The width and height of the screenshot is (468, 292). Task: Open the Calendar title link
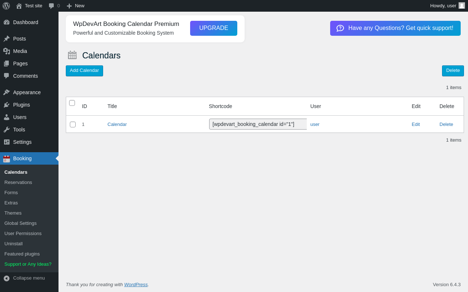coord(117,124)
